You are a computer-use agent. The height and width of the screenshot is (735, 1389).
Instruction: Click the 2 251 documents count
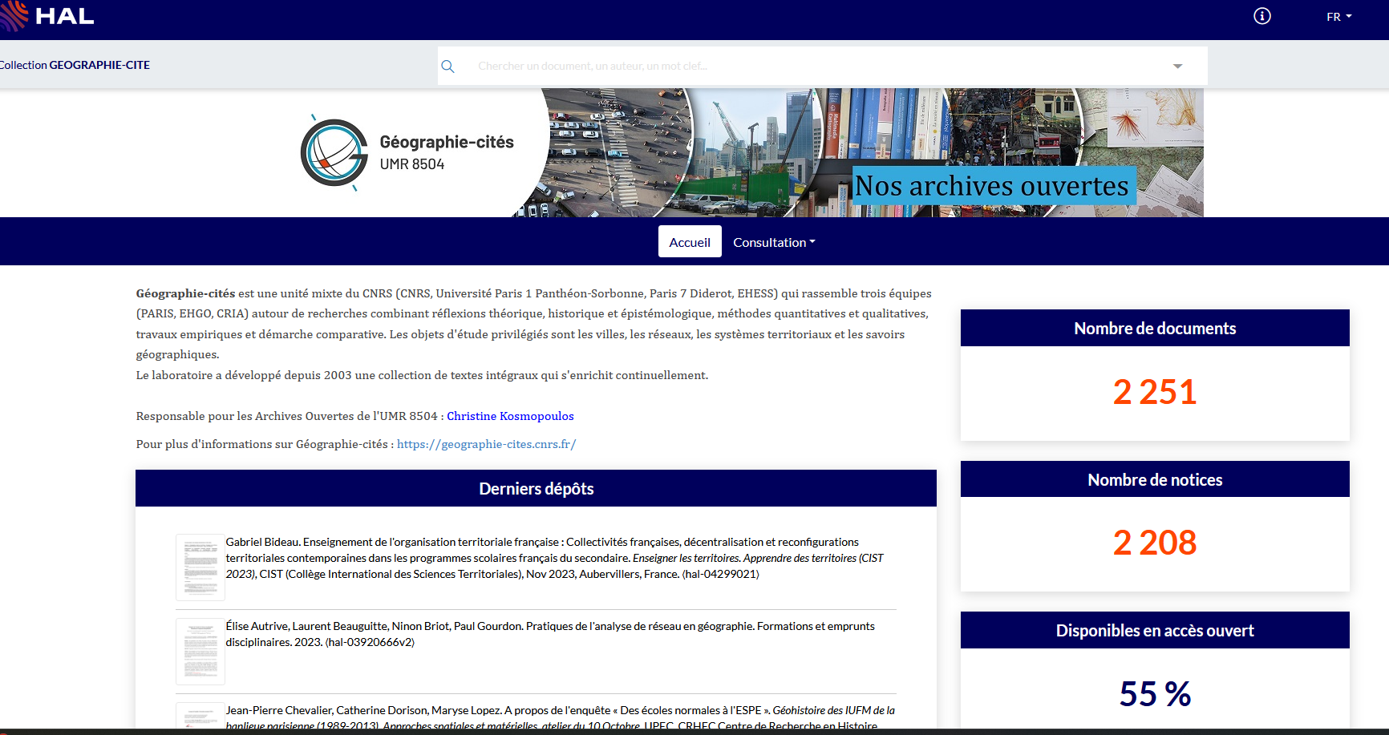pyautogui.click(x=1154, y=392)
